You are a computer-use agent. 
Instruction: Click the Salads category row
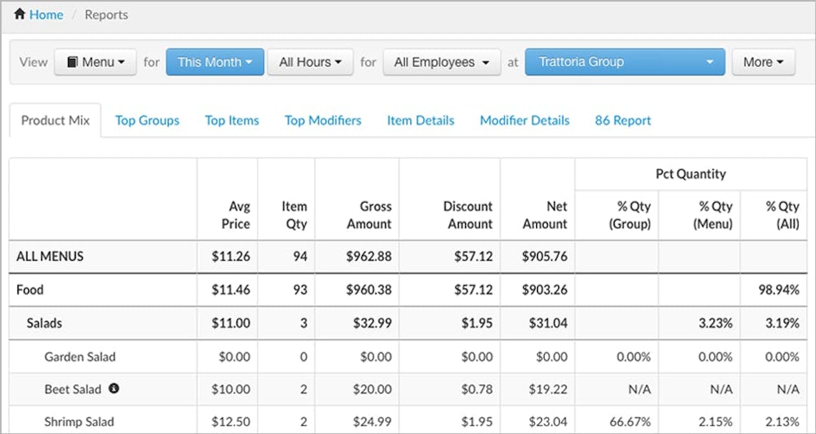pyautogui.click(x=44, y=323)
